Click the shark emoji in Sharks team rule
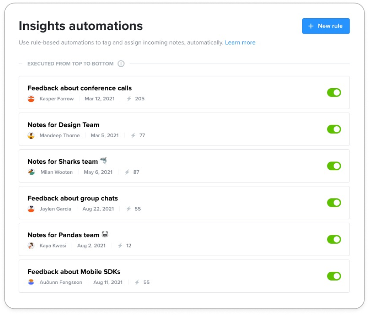The height and width of the screenshot is (315, 369). 103,161
